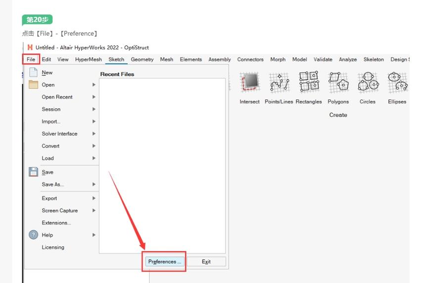
Task: Choose Import in the File menu
Action: (51, 122)
